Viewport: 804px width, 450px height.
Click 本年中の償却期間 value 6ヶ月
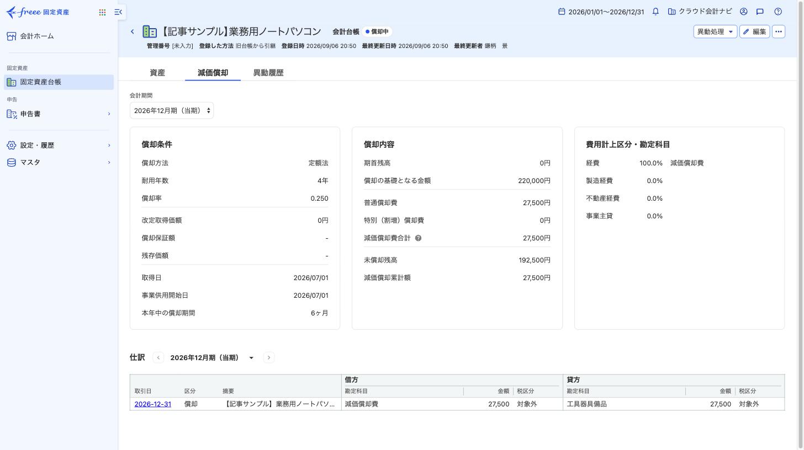coord(319,313)
